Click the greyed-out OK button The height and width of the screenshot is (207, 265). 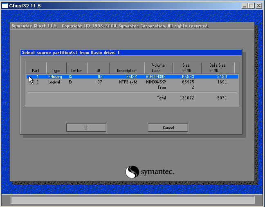86,128
